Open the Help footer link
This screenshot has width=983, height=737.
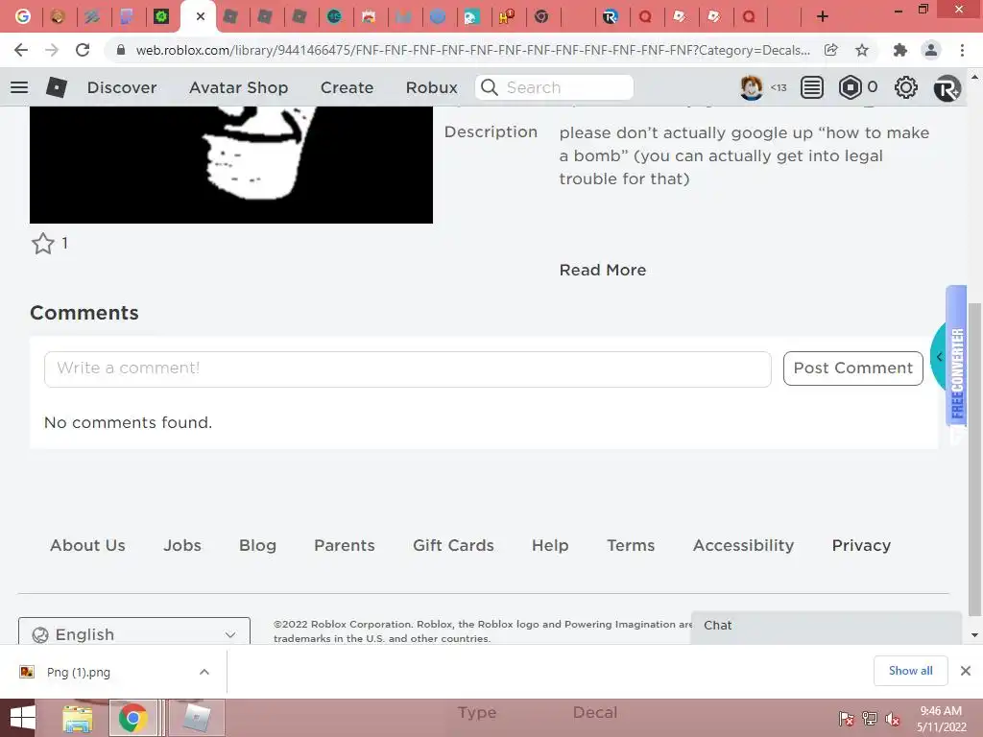(550, 545)
